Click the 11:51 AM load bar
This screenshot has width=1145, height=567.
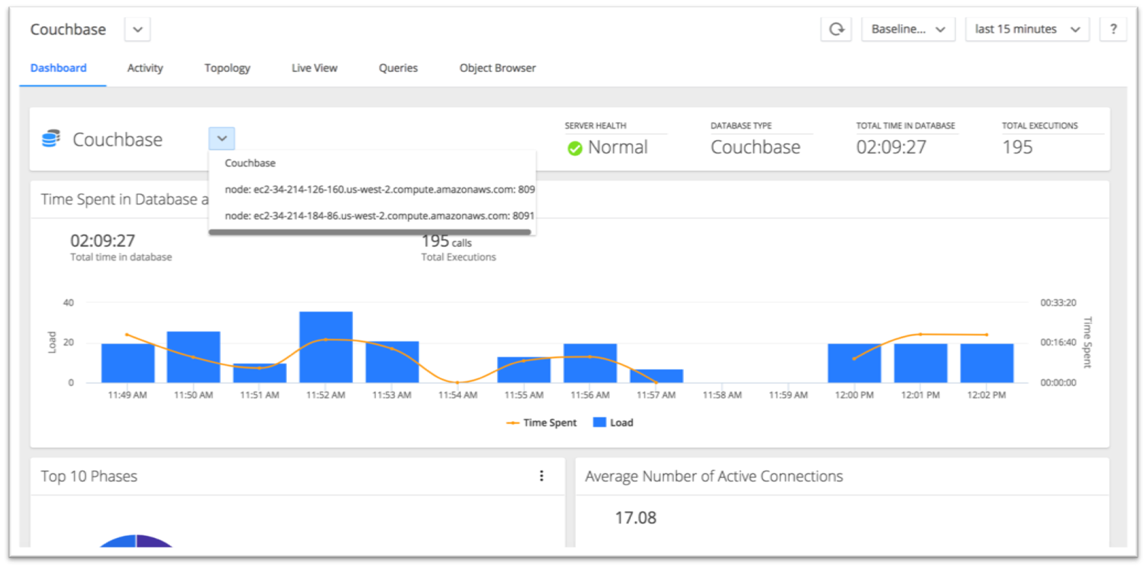coord(260,373)
